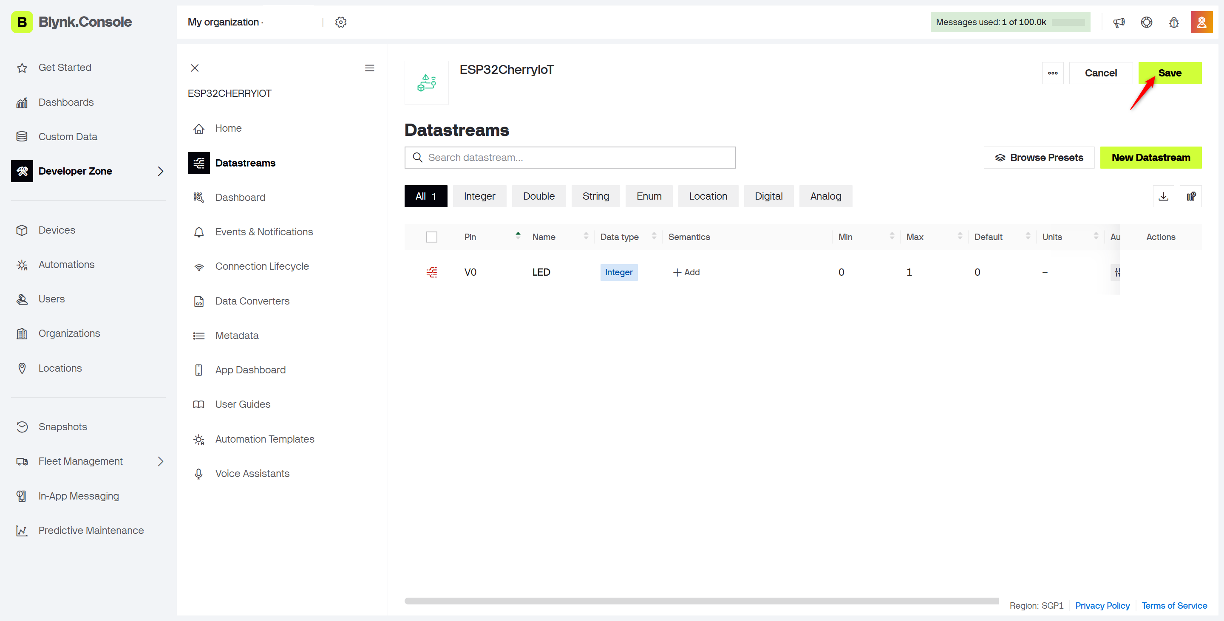Click the bug report icon
The image size is (1224, 621).
pyautogui.click(x=1173, y=23)
